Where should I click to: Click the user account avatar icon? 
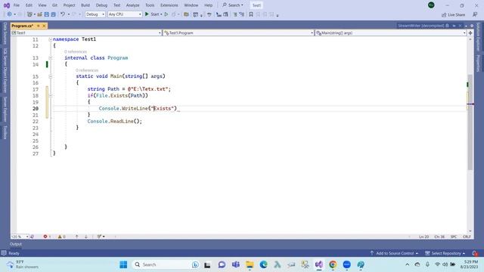431,5
